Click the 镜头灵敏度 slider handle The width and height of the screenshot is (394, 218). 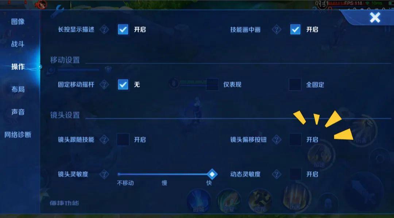tap(212, 174)
